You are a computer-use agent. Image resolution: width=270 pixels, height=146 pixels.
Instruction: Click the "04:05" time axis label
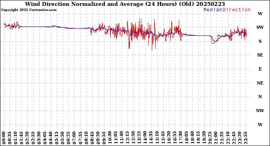click(x=45, y=138)
